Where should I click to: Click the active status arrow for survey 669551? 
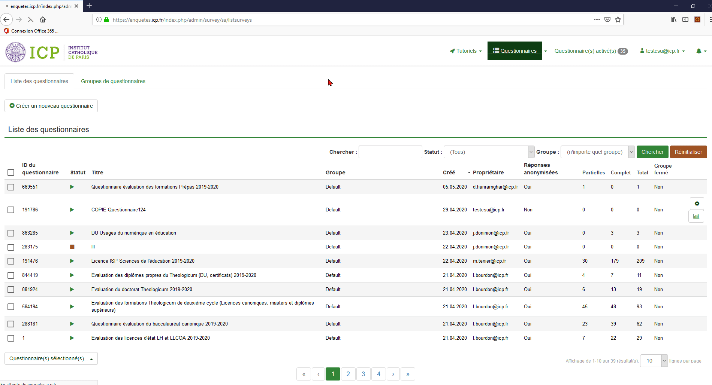pos(72,187)
